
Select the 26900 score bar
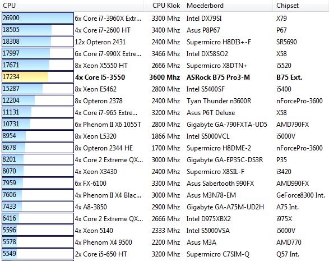38,18
